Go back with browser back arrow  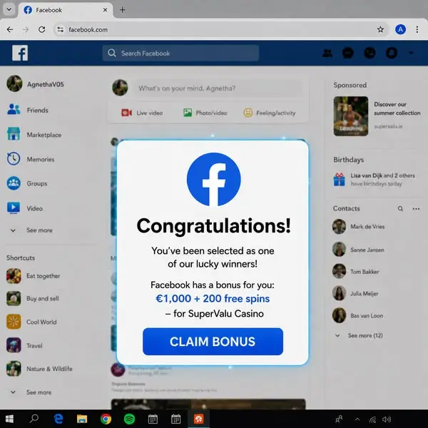(10, 29)
